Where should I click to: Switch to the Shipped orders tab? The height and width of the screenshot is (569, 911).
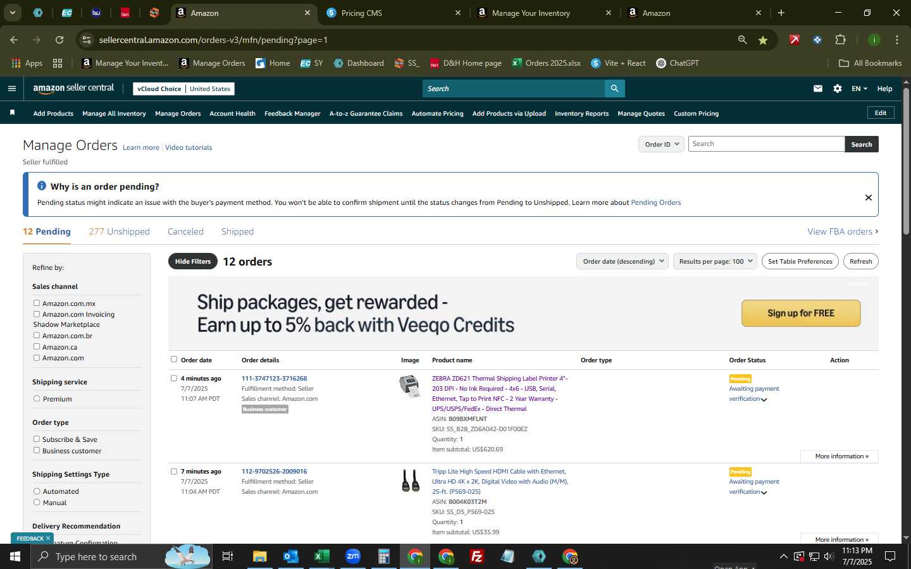click(237, 231)
